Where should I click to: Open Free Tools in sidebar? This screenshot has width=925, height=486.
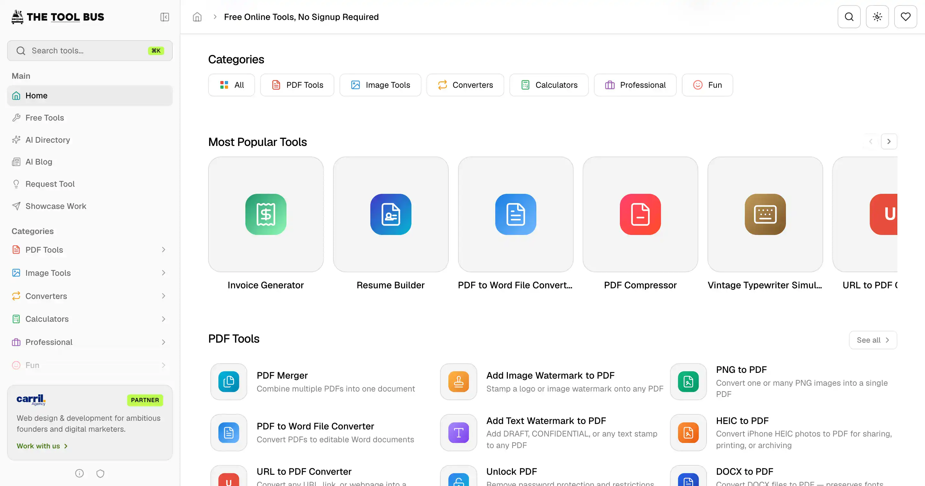coord(90,118)
